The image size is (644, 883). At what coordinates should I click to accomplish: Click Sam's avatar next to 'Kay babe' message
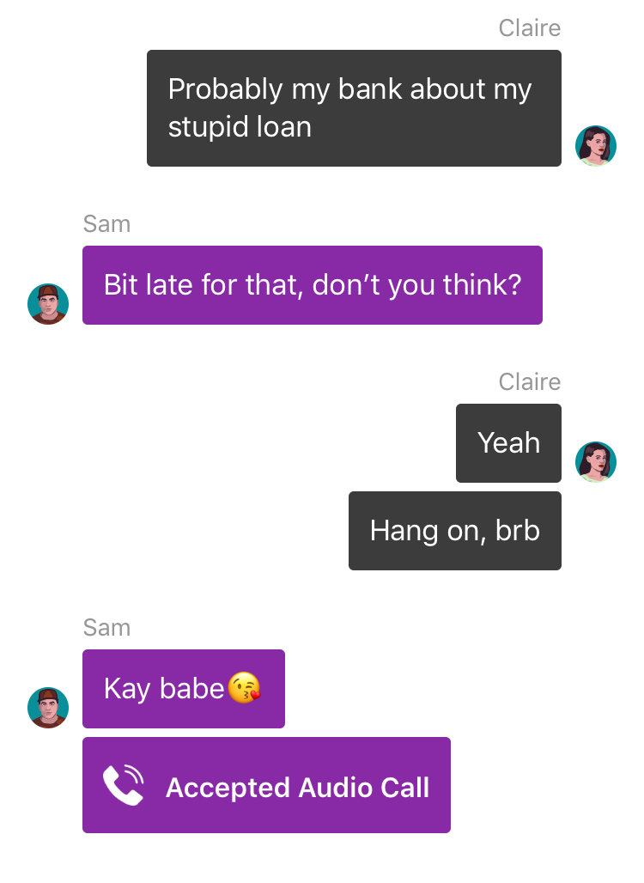click(48, 708)
